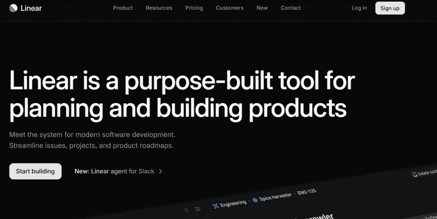Select the ENG-135 issue breadcrumb
This screenshot has height=219, width=437.
pyautogui.click(x=306, y=192)
